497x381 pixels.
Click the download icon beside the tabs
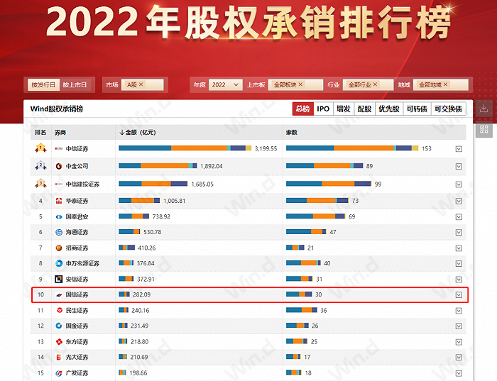(484, 109)
